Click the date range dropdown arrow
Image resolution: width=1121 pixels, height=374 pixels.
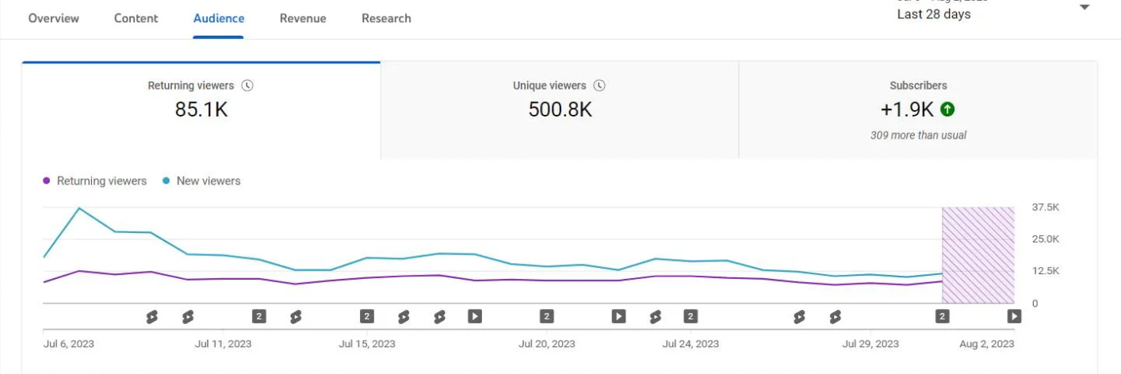tap(1085, 7)
